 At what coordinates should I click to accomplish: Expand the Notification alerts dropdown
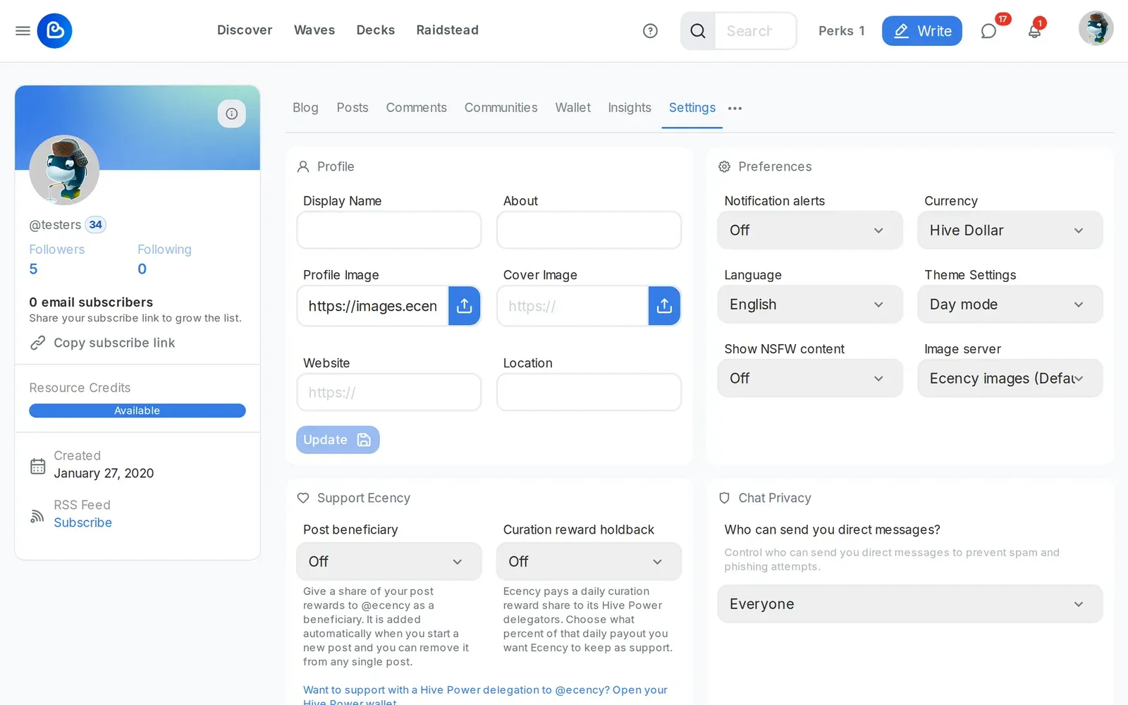pyautogui.click(x=810, y=231)
